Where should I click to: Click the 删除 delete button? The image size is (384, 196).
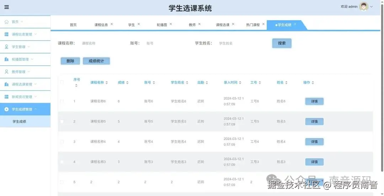point(70,61)
